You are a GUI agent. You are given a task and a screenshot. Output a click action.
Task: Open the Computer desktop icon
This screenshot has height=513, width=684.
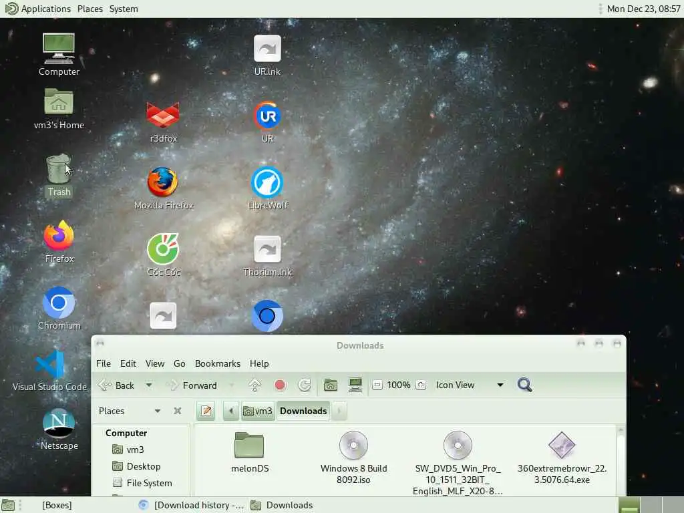pos(59,55)
